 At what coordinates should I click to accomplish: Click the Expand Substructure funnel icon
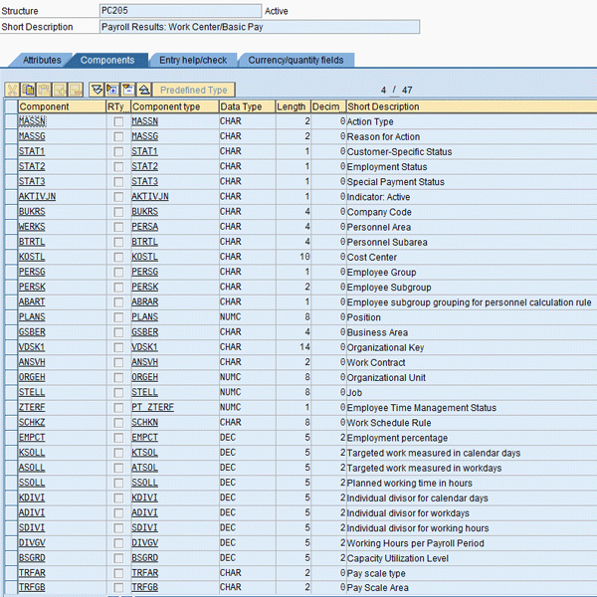click(x=97, y=90)
